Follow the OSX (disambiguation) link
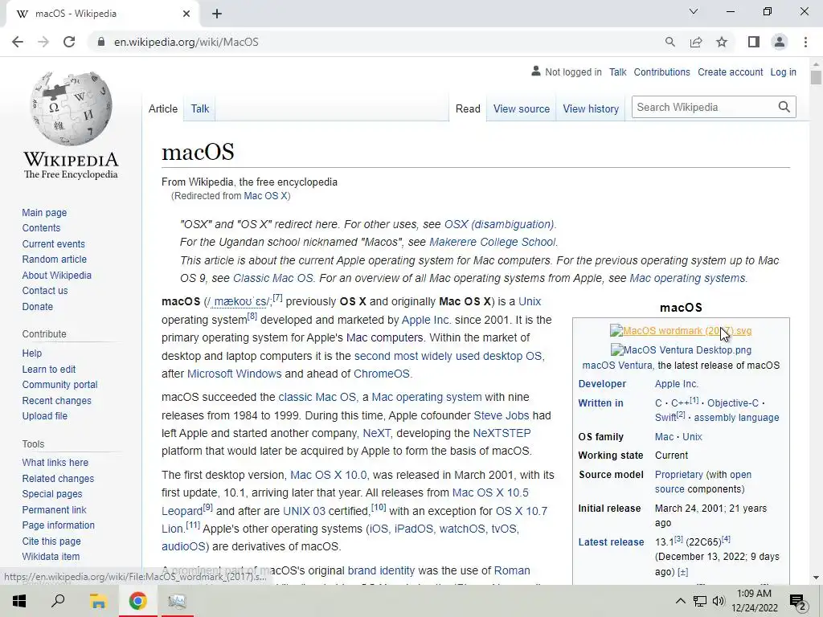Image resolution: width=823 pixels, height=617 pixels. pos(498,225)
